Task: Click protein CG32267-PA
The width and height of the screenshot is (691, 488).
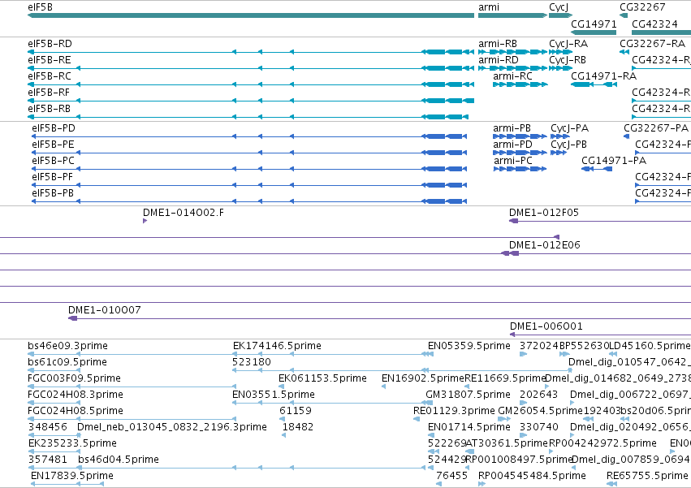Action: pyautogui.click(x=656, y=128)
